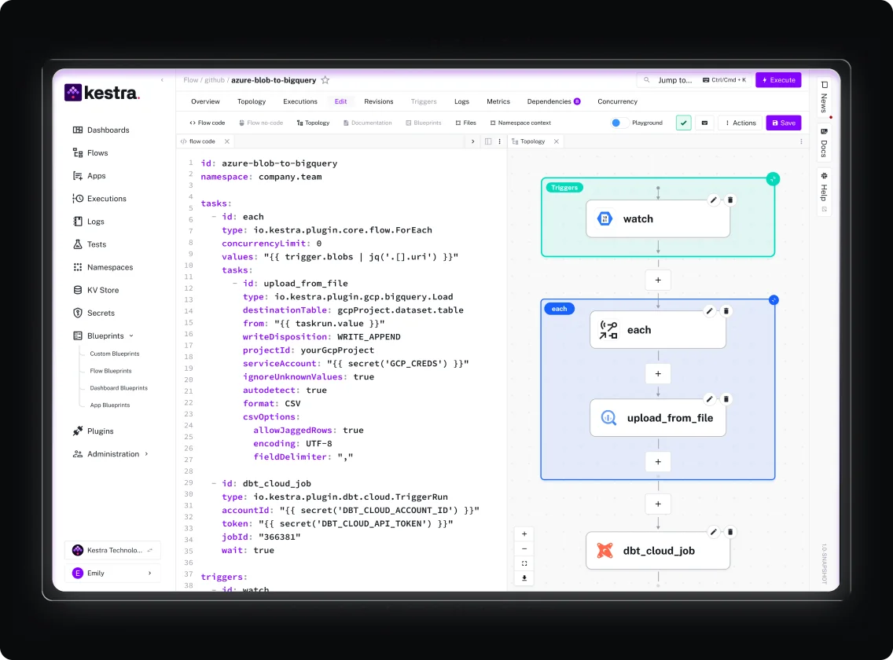
Task: Fit topology graph to view
Action: [x=524, y=564]
